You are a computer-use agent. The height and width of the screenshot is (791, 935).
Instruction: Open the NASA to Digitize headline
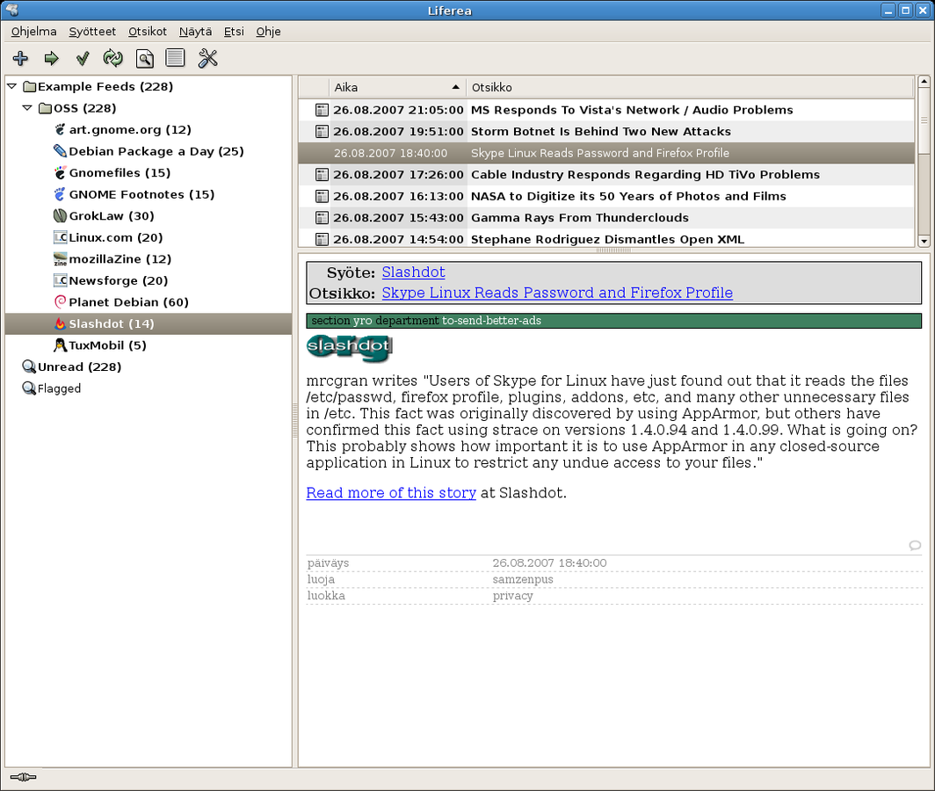pyautogui.click(x=628, y=196)
